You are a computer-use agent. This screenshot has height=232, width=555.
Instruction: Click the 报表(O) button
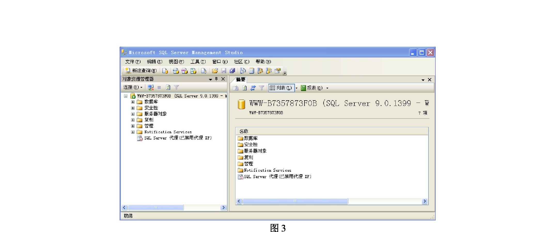(312, 88)
